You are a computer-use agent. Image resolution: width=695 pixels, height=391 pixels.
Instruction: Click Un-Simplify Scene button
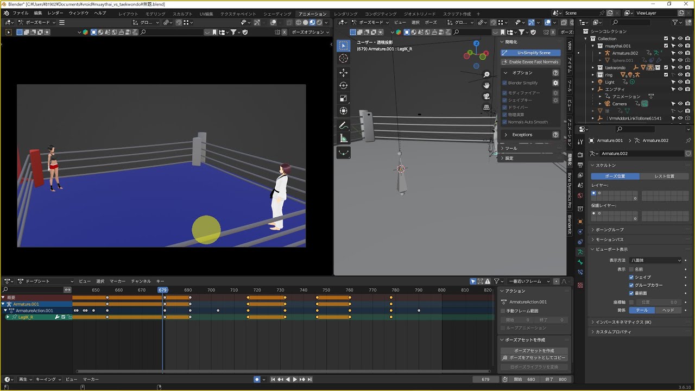click(x=530, y=53)
